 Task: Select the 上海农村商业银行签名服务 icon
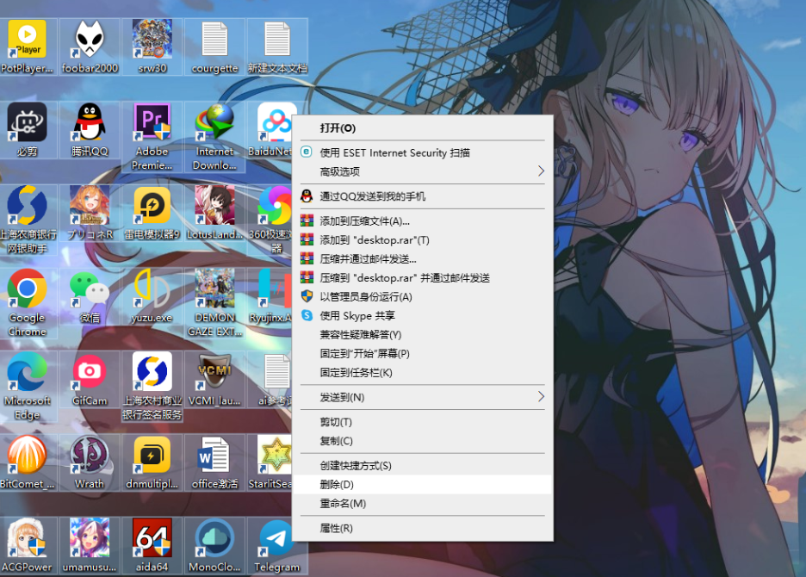[152, 387]
